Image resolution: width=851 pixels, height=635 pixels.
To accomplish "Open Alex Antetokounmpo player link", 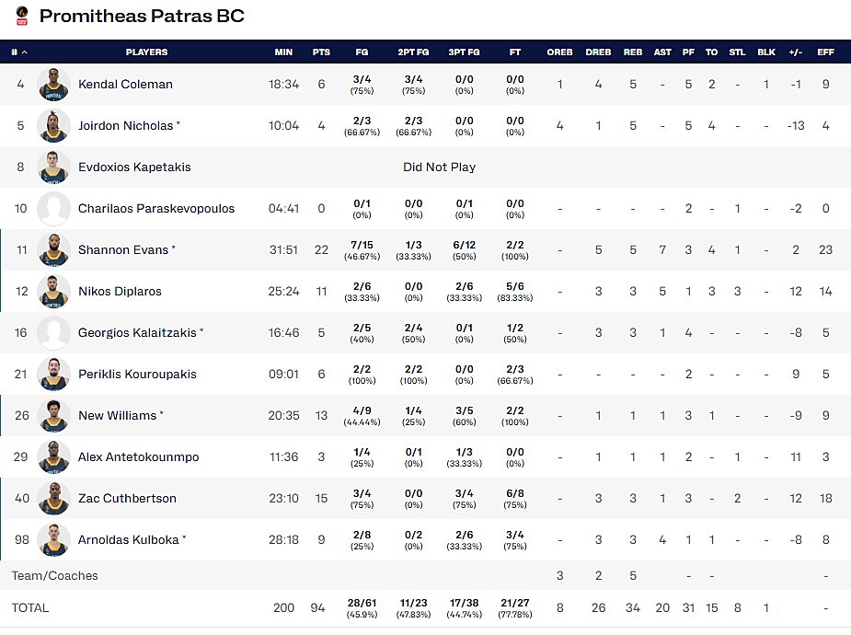I will pyautogui.click(x=138, y=457).
